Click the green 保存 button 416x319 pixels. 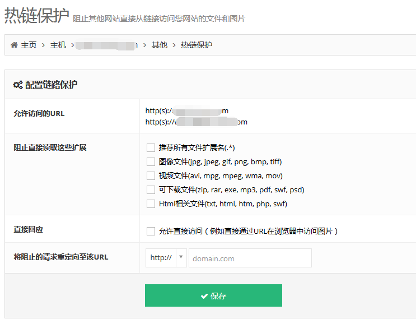213,295
